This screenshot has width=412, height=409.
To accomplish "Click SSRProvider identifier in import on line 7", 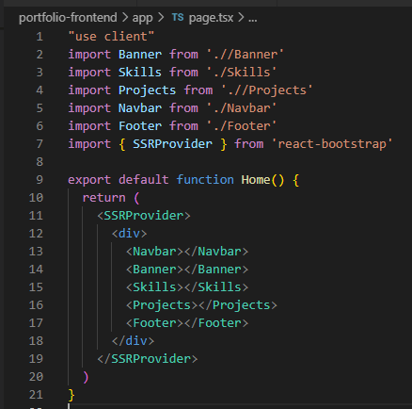I will click(172, 144).
